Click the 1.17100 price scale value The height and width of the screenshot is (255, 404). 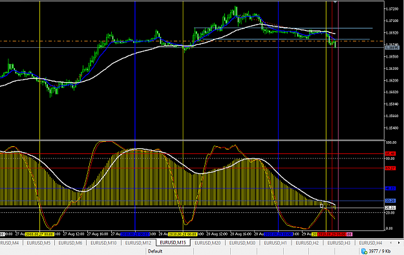tap(392, 21)
